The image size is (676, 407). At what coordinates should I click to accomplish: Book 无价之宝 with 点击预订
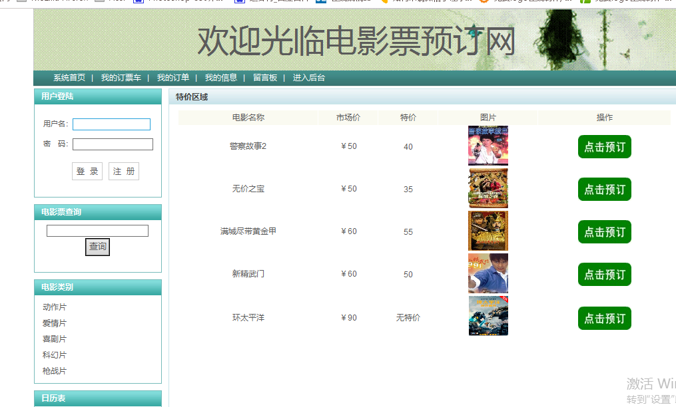click(x=605, y=190)
